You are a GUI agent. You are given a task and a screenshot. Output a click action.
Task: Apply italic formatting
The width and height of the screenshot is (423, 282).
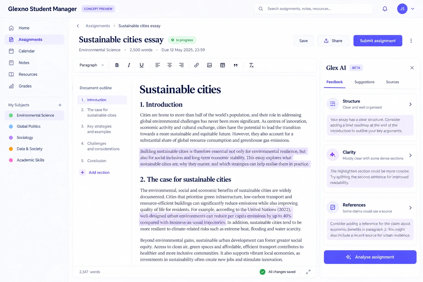pyautogui.click(x=129, y=65)
